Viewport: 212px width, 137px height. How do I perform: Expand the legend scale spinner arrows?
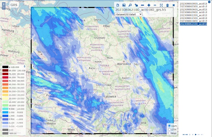(x=25, y=66)
